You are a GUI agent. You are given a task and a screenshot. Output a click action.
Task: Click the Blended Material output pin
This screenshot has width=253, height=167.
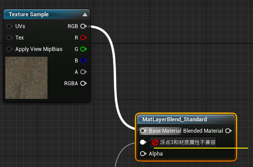(x=228, y=131)
